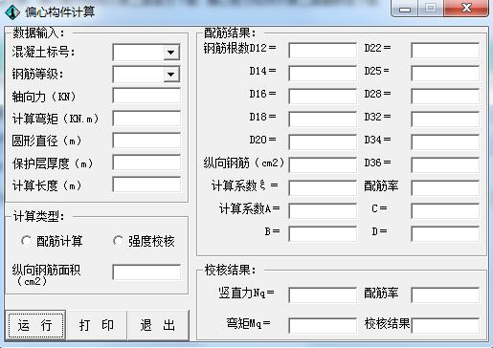Close the 偏心构件计算 window

tap(466, 8)
